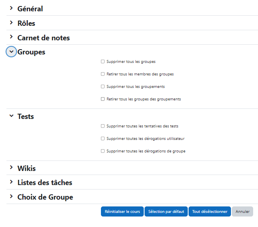The image size is (258, 227).
Task: Click Tout désélectionner button
Action: click(x=210, y=211)
